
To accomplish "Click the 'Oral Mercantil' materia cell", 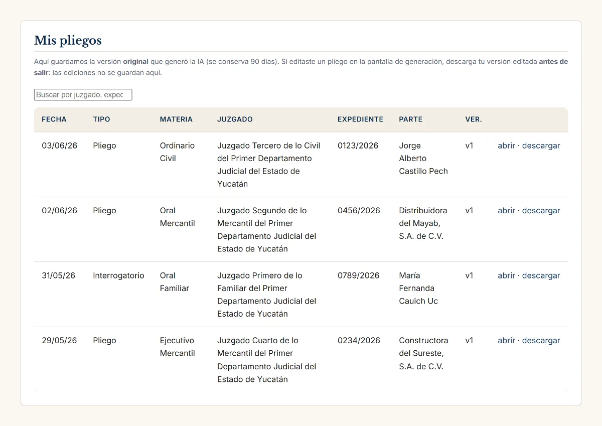I will pos(177,217).
